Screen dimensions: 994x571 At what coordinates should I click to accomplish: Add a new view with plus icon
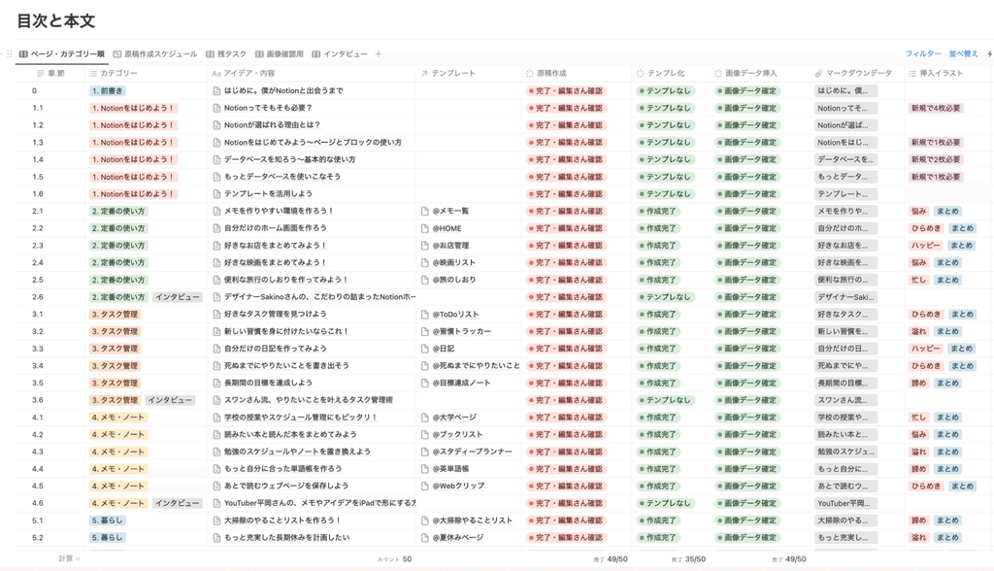379,54
